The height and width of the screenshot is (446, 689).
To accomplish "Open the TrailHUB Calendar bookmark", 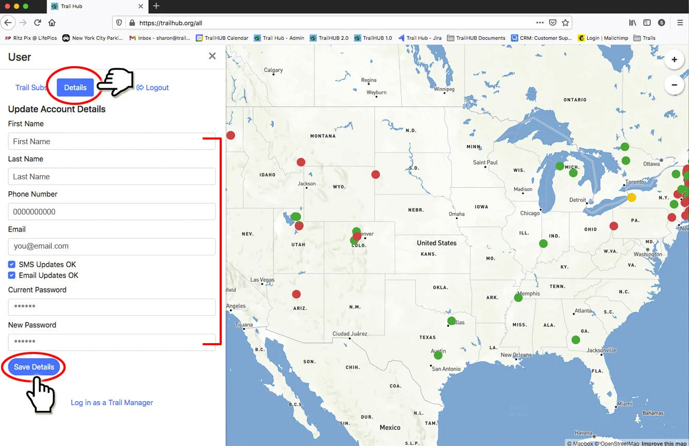I will tap(222, 38).
